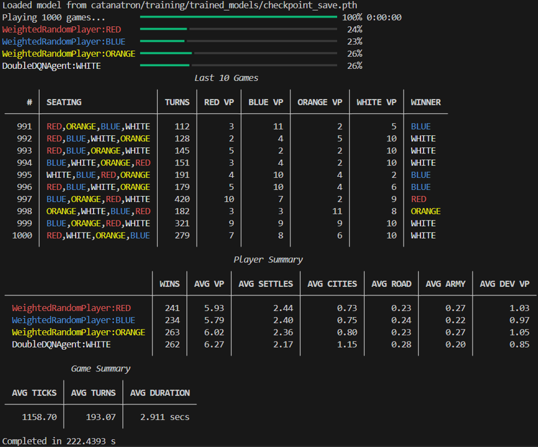This screenshot has width=538, height=447.
Task: Select the TURNS column header
Action: (177, 102)
